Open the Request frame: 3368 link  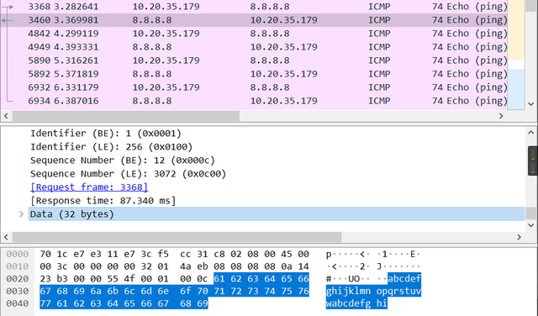89,187
